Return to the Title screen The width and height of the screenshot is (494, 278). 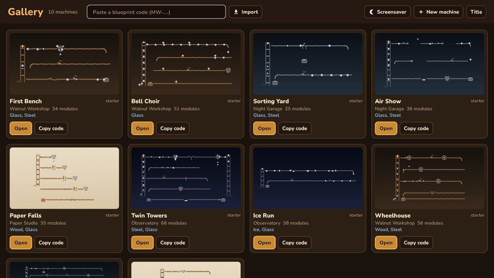tap(476, 12)
